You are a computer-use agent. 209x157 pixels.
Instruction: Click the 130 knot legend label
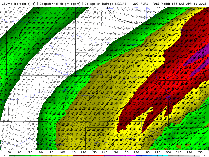94,152
